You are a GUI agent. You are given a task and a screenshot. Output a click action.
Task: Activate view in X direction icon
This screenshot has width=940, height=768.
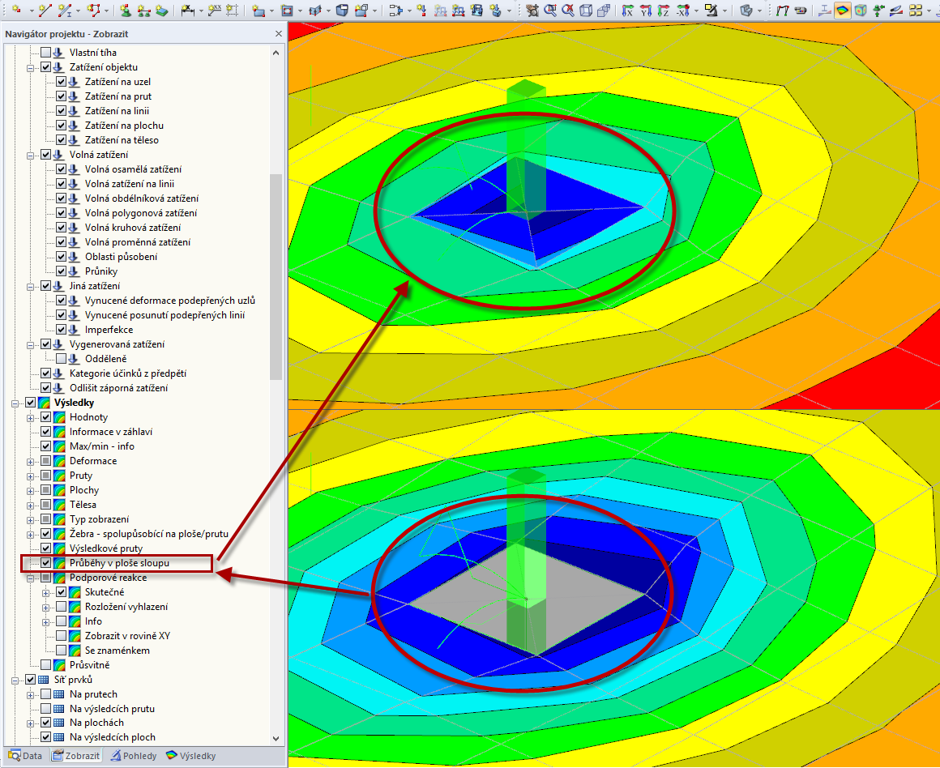(628, 10)
